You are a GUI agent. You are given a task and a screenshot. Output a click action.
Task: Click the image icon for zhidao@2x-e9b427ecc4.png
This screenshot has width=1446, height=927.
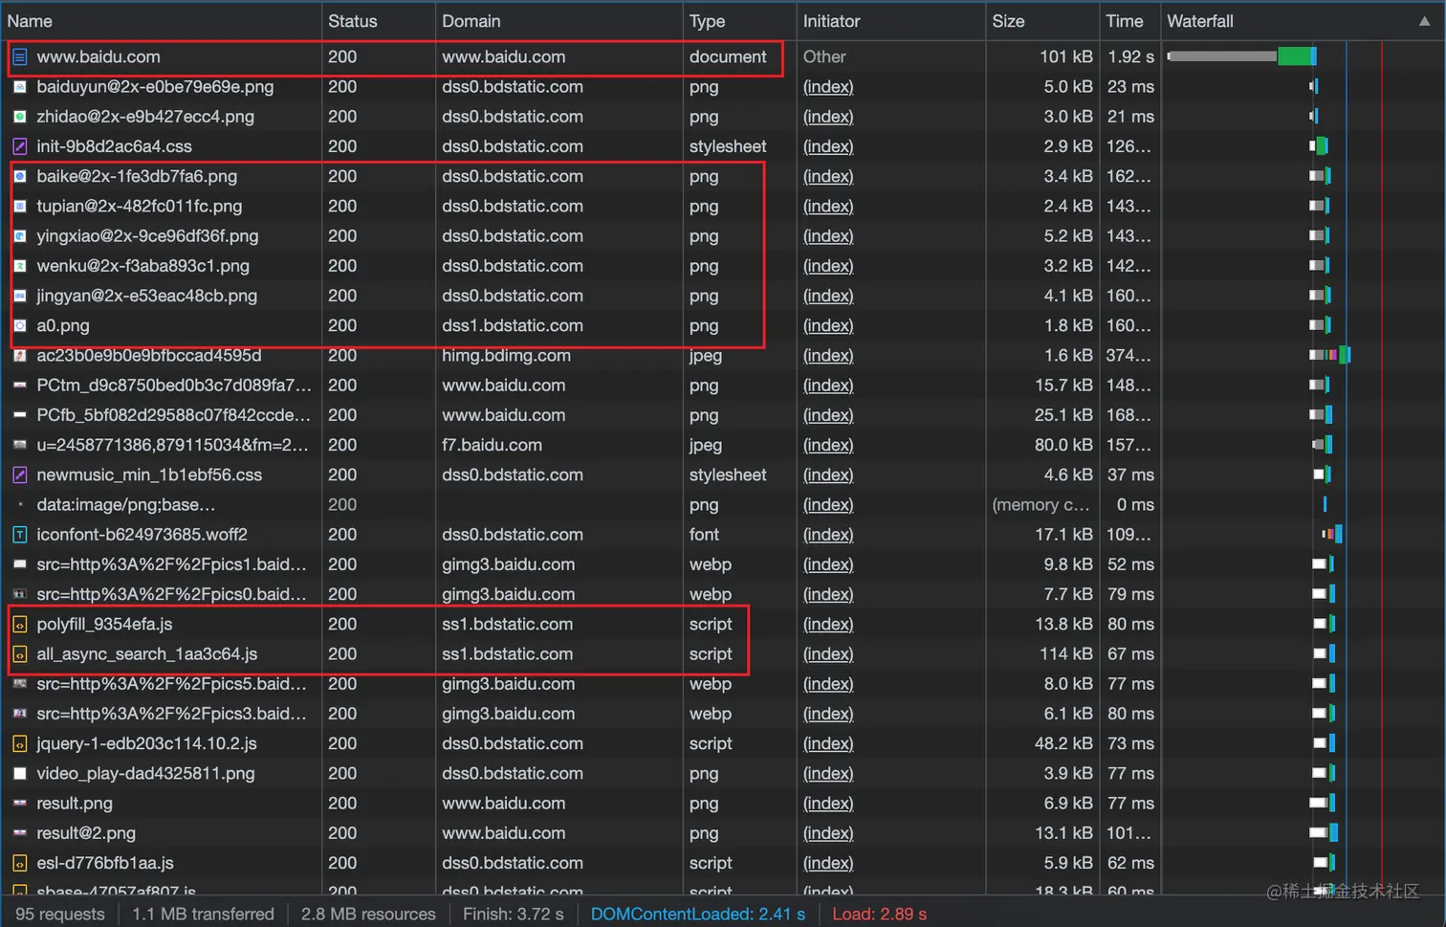click(x=20, y=117)
